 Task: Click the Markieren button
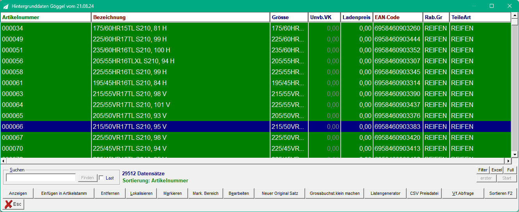pyautogui.click(x=172, y=193)
